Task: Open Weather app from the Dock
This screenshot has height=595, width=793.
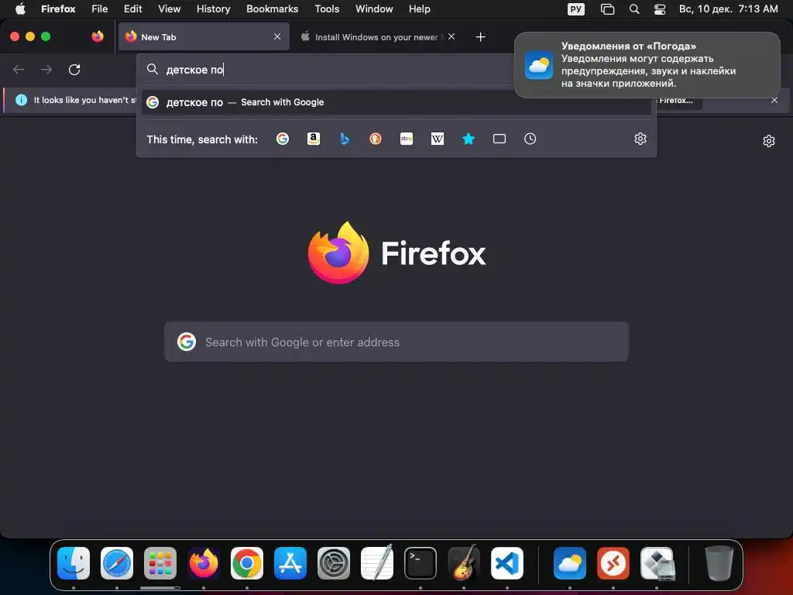Action: coord(570,563)
